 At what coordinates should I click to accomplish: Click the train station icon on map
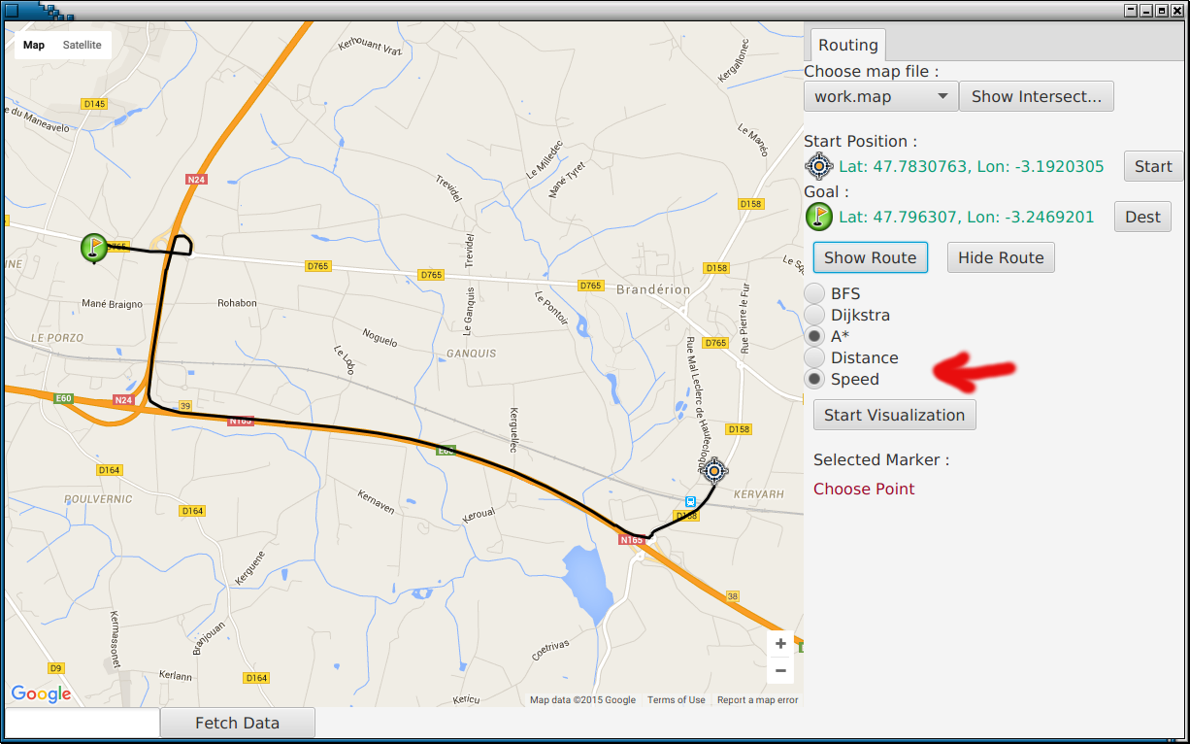tap(690, 501)
